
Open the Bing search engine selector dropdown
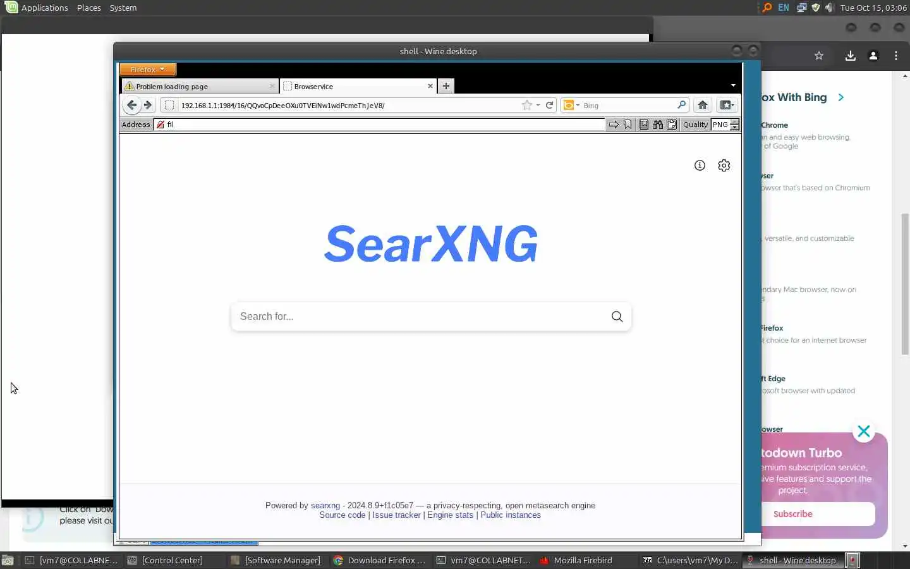571,105
